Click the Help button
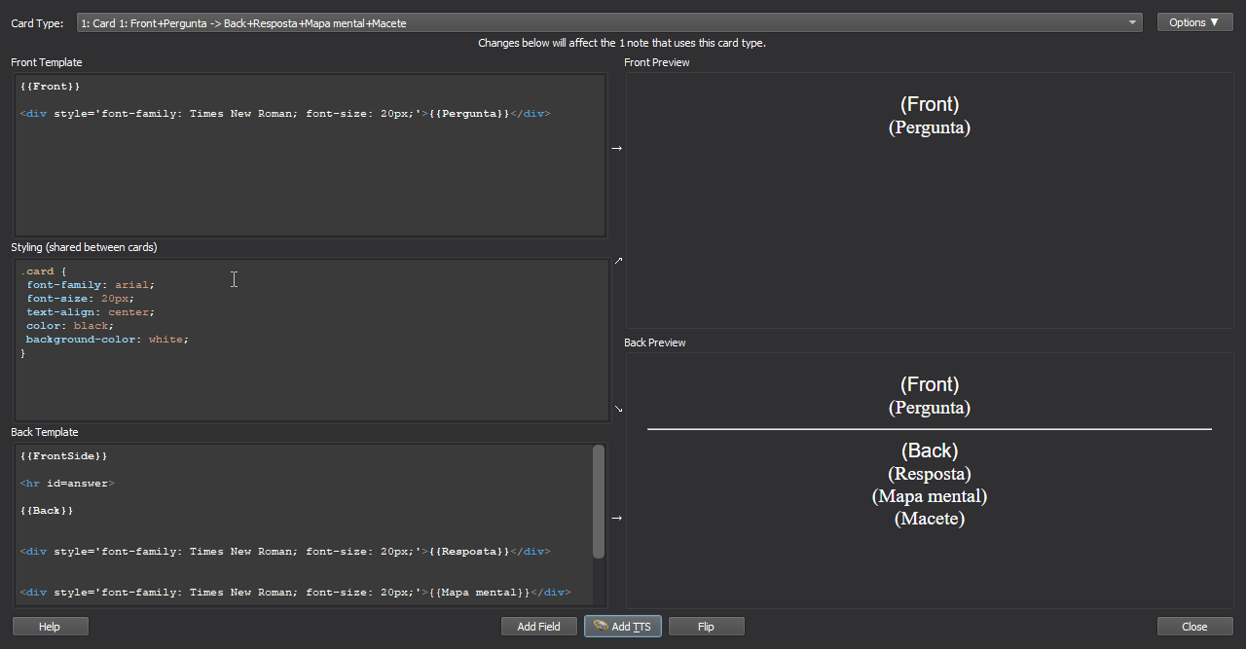 coord(50,627)
